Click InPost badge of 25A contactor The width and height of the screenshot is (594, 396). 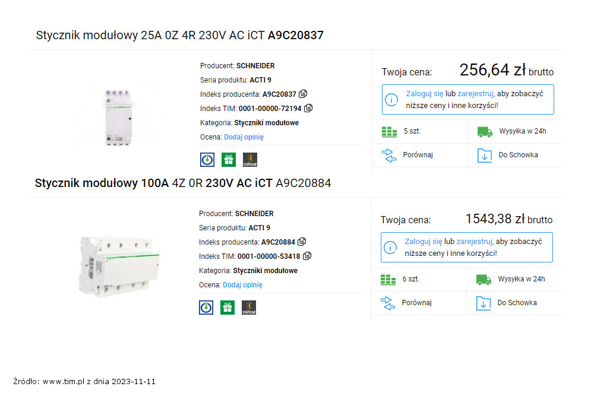point(250,160)
